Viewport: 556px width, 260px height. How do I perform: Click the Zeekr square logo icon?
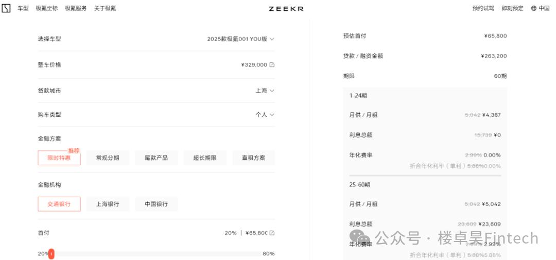point(6,8)
